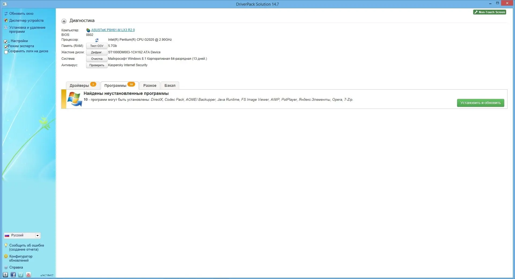Click the question mark Справка icon

click(6, 267)
